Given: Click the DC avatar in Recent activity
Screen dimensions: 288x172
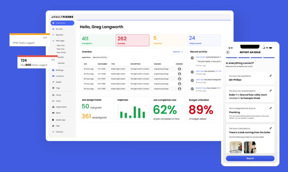Looking at the screenshot, I should [192, 89].
